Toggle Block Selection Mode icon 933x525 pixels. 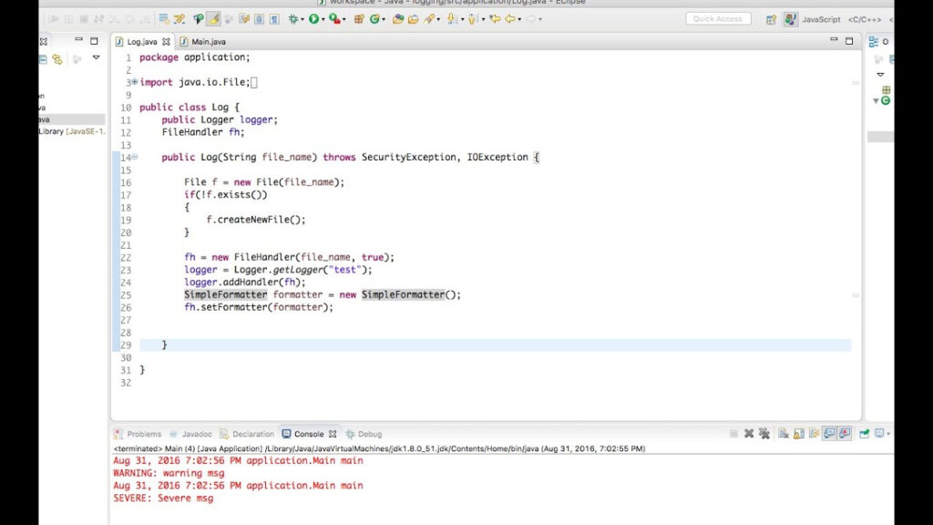[x=260, y=19]
